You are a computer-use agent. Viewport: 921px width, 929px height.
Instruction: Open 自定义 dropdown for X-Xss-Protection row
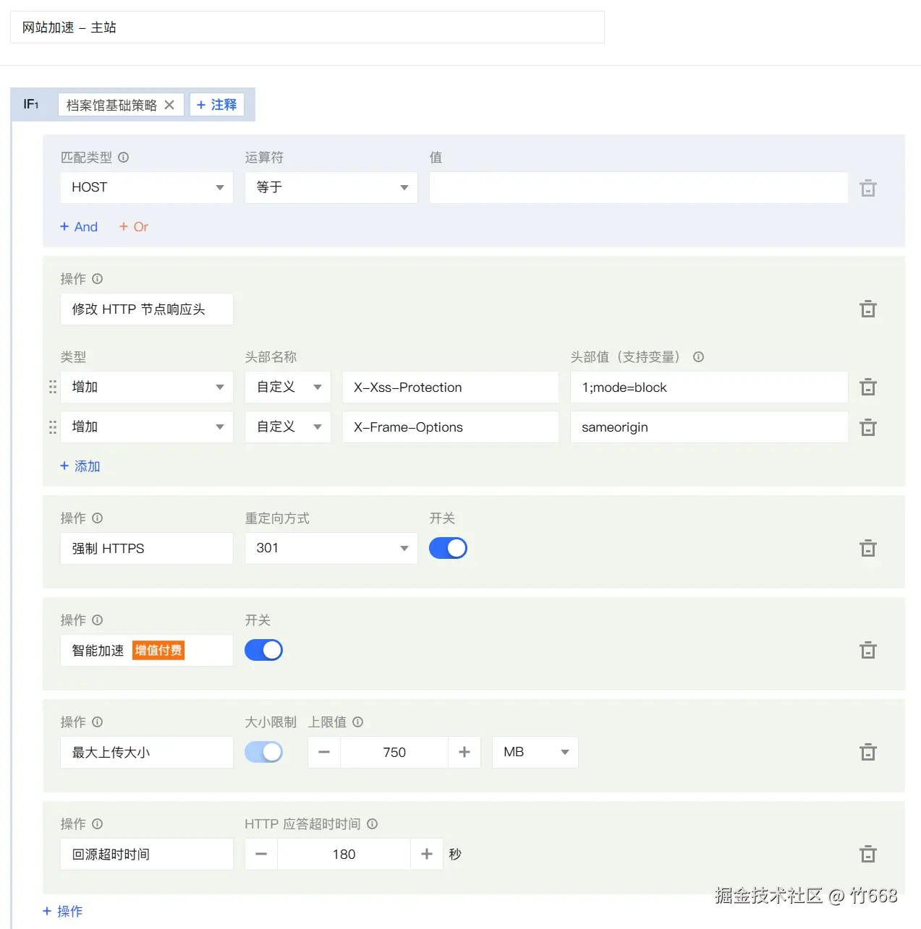coord(288,387)
